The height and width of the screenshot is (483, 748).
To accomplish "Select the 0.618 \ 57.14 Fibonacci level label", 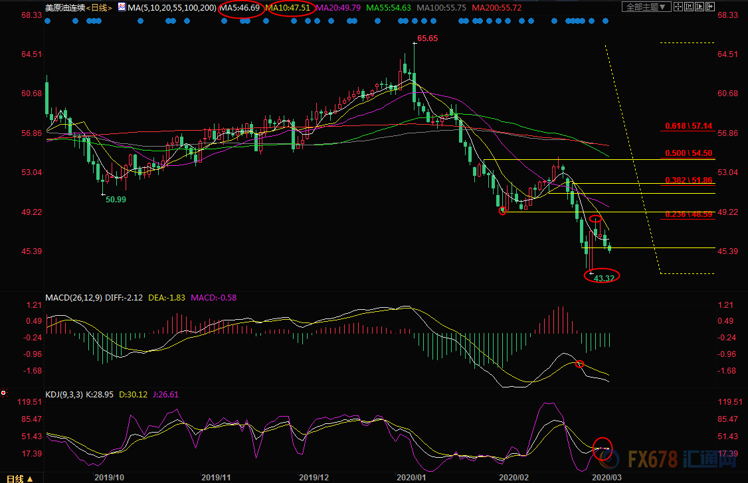I will 688,125.
